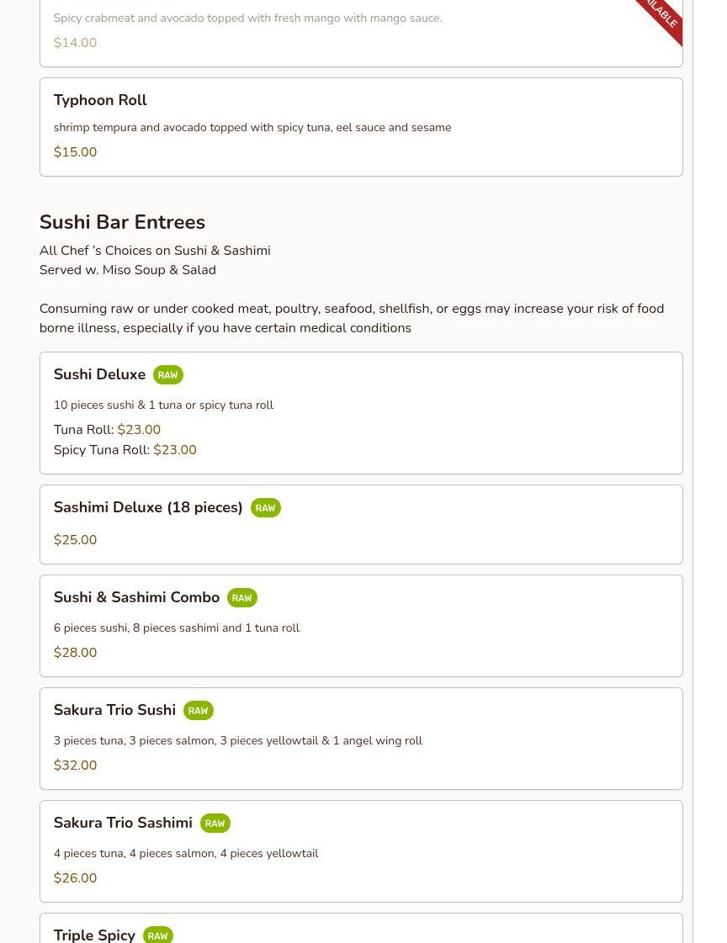
Task: Click the $15.00 price on Typhoon Roll
Action: point(75,152)
